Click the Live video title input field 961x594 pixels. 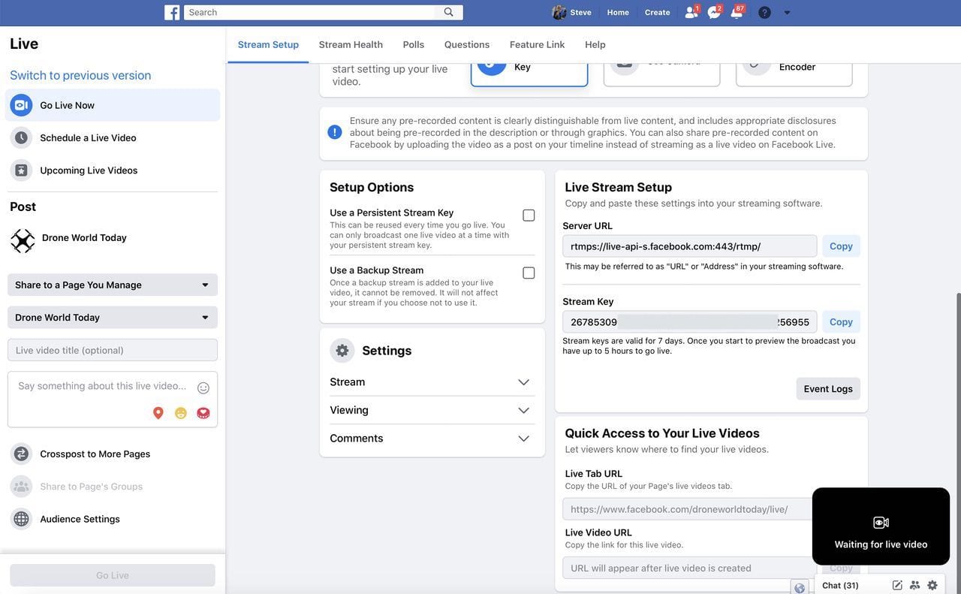click(x=113, y=350)
